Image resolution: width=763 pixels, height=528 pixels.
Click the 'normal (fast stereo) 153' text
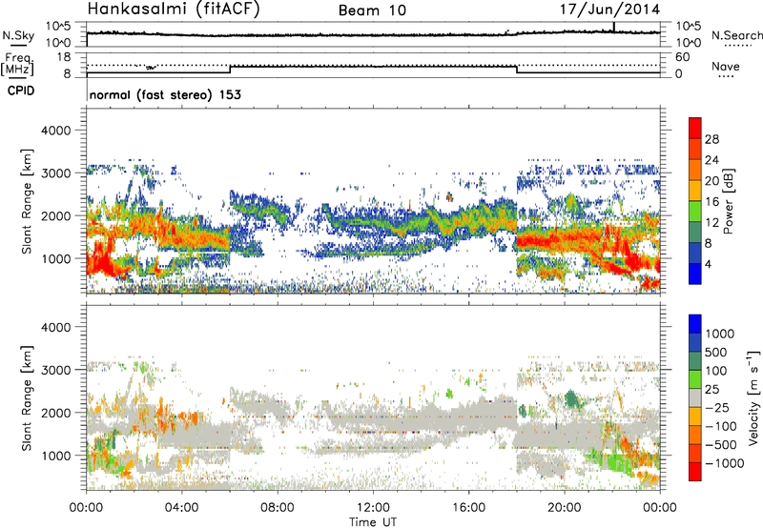(x=165, y=94)
